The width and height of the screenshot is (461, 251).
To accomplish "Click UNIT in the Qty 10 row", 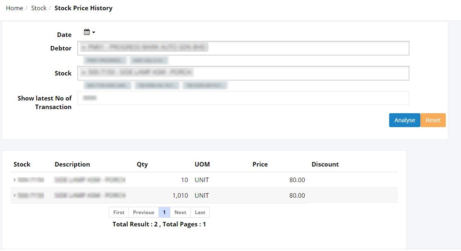I will click(202, 180).
